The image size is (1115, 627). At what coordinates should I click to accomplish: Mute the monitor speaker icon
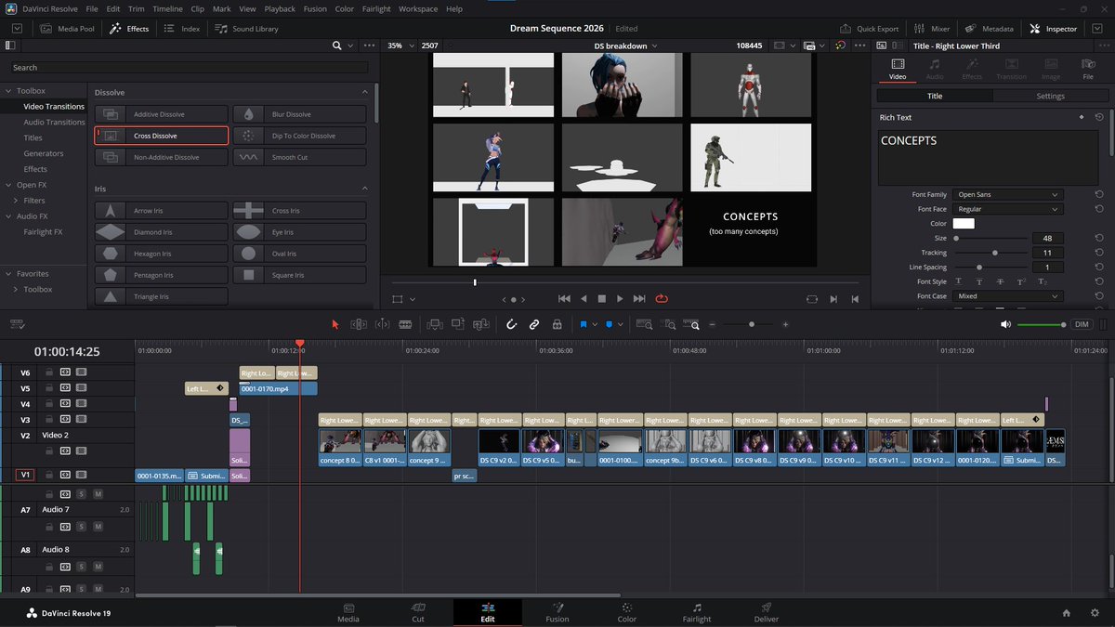coord(1004,324)
